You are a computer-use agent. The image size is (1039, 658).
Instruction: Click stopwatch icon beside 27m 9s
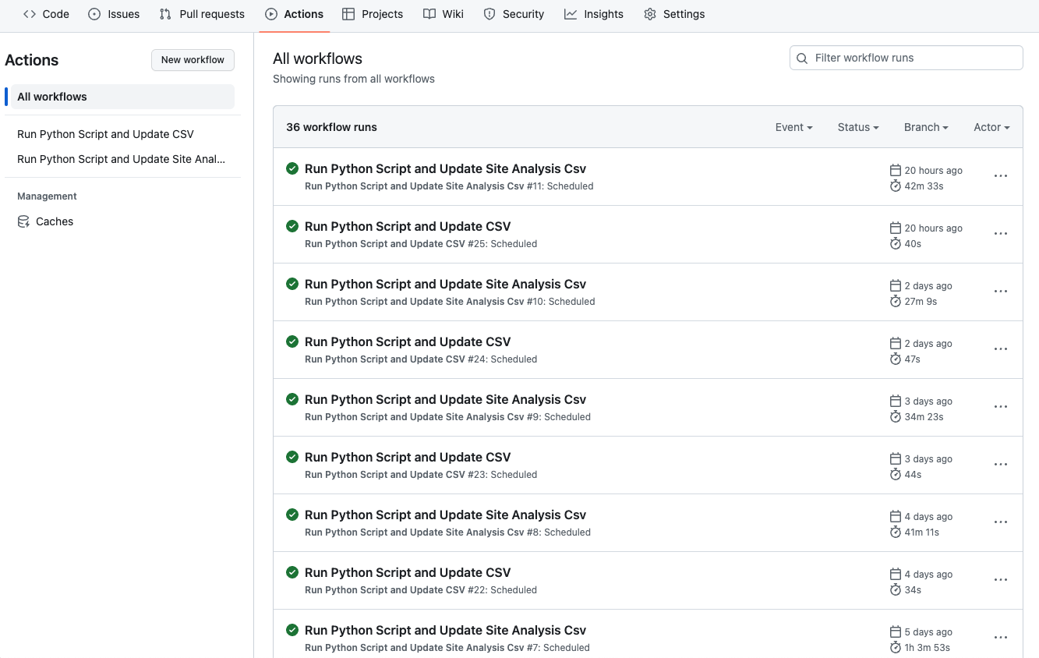point(895,301)
